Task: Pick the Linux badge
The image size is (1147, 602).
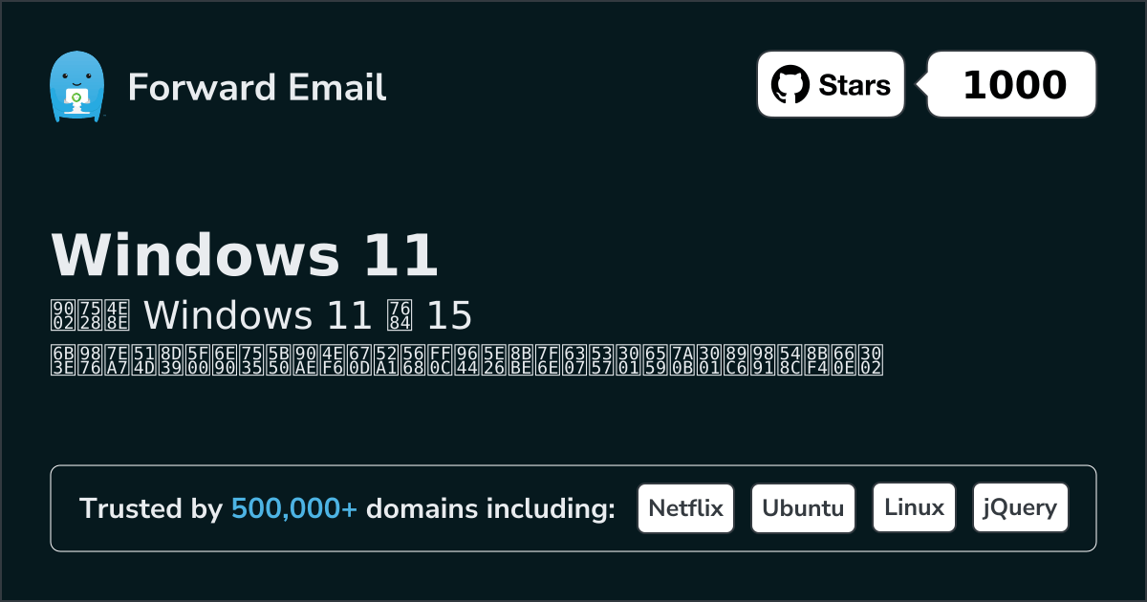Action: (914, 508)
